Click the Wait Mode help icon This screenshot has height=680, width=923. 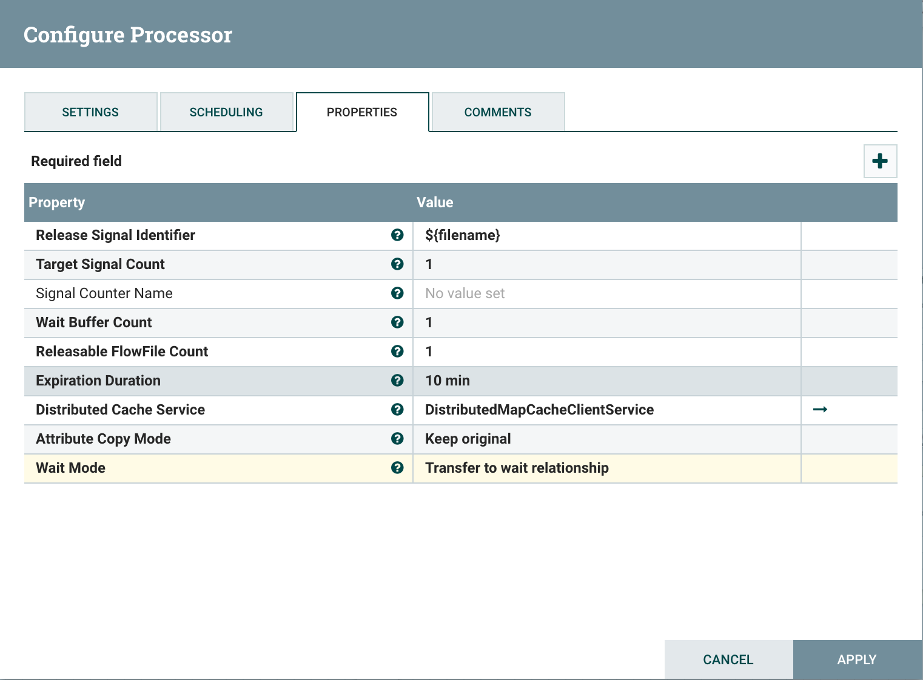[397, 468]
